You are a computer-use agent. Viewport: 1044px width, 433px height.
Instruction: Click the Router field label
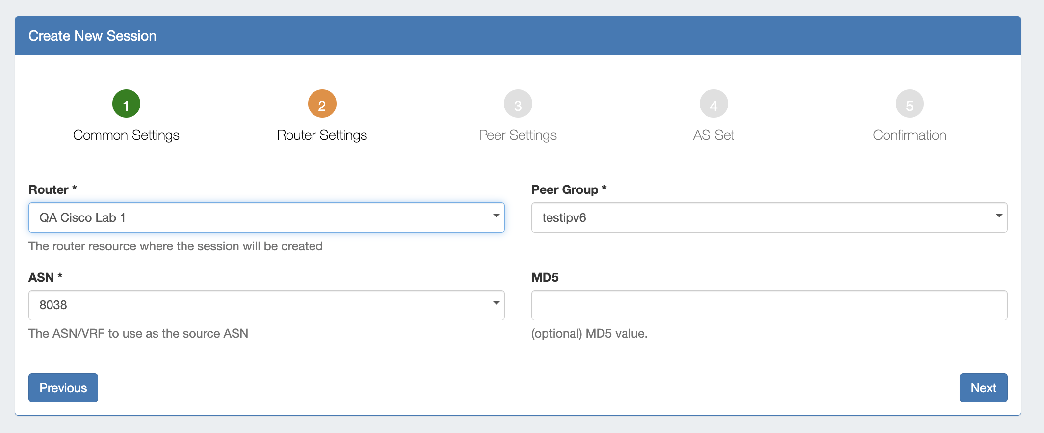[49, 190]
